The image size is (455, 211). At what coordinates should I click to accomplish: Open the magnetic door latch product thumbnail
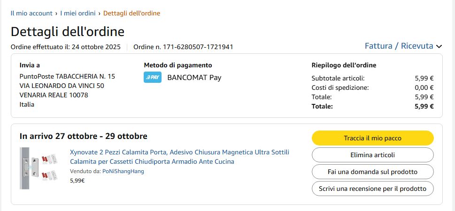pos(39,168)
